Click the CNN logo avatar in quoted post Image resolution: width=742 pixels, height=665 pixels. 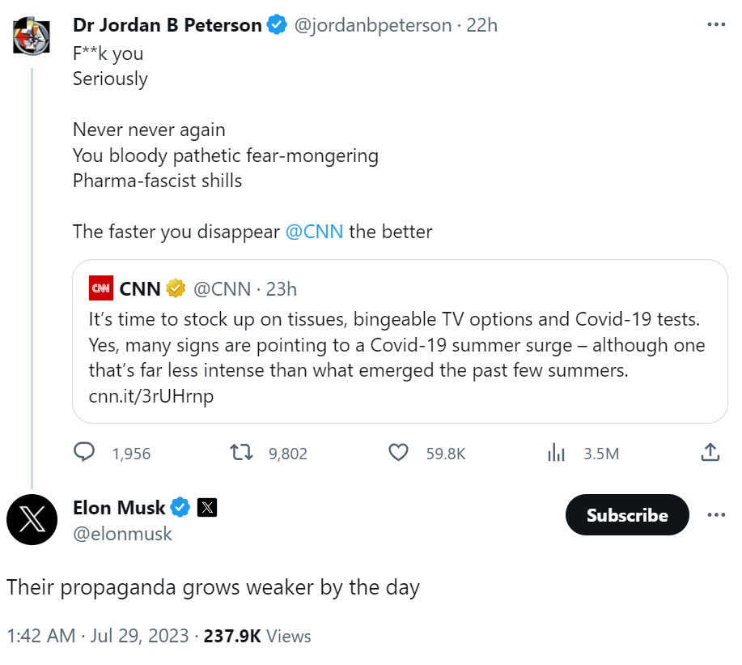(x=101, y=288)
